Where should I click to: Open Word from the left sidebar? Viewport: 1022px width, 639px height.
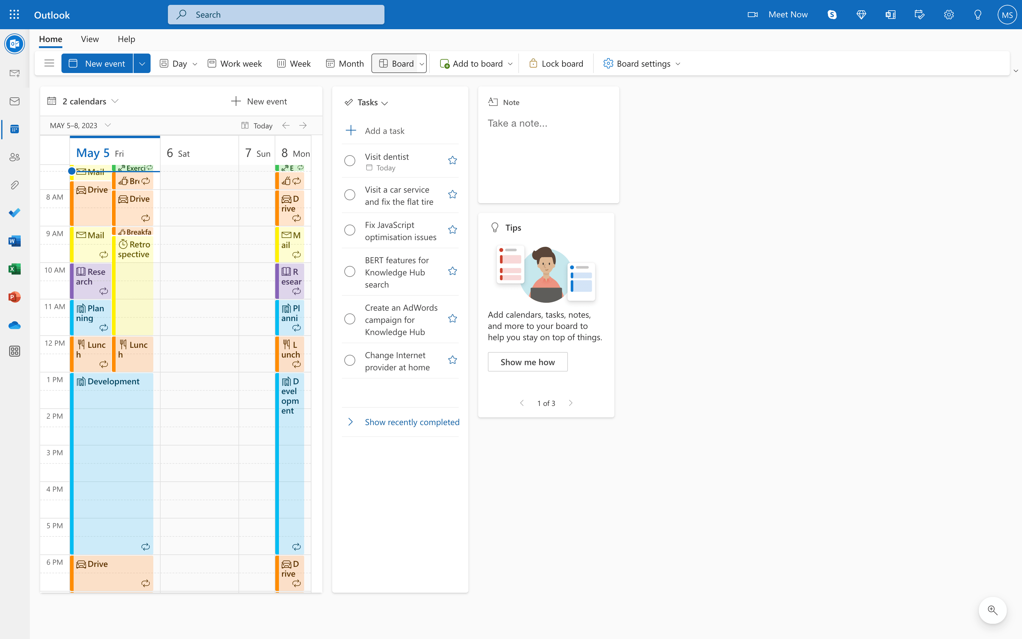(15, 241)
